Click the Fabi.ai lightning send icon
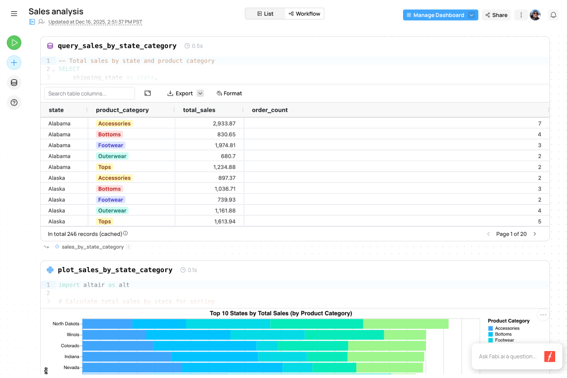Screen dimensions: 567x378 (550, 356)
